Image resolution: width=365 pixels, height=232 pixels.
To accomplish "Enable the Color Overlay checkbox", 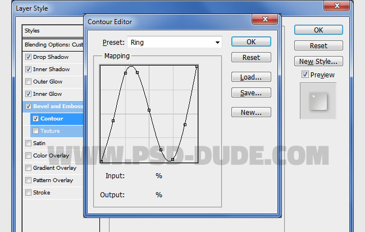I will (28, 155).
